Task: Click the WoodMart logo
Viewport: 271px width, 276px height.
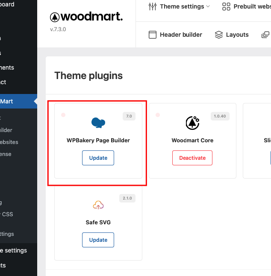Action: (86, 17)
